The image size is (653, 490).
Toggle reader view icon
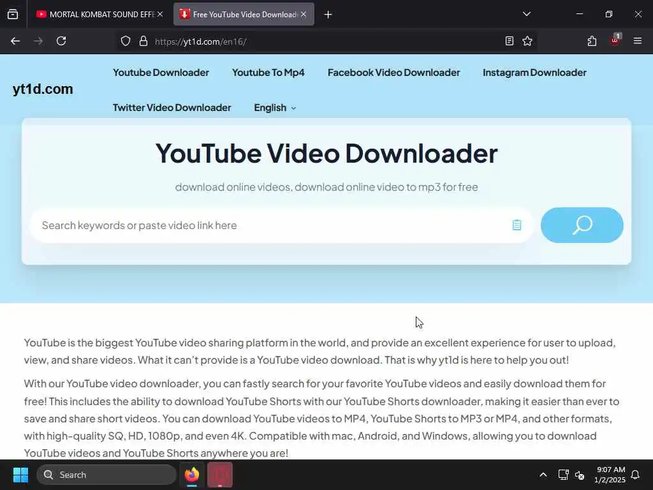510,41
